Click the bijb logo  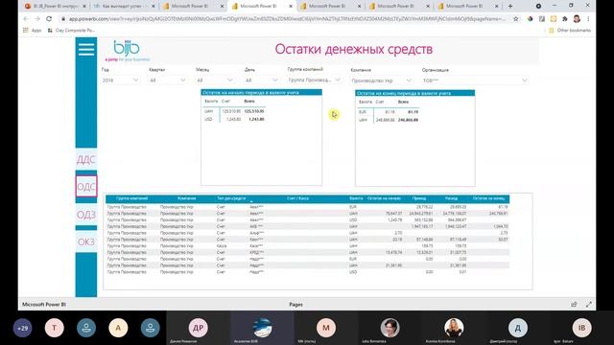click(x=127, y=51)
